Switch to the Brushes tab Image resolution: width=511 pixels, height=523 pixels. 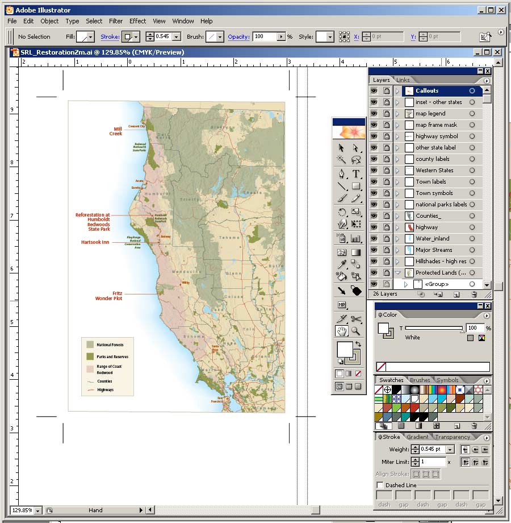click(x=420, y=380)
